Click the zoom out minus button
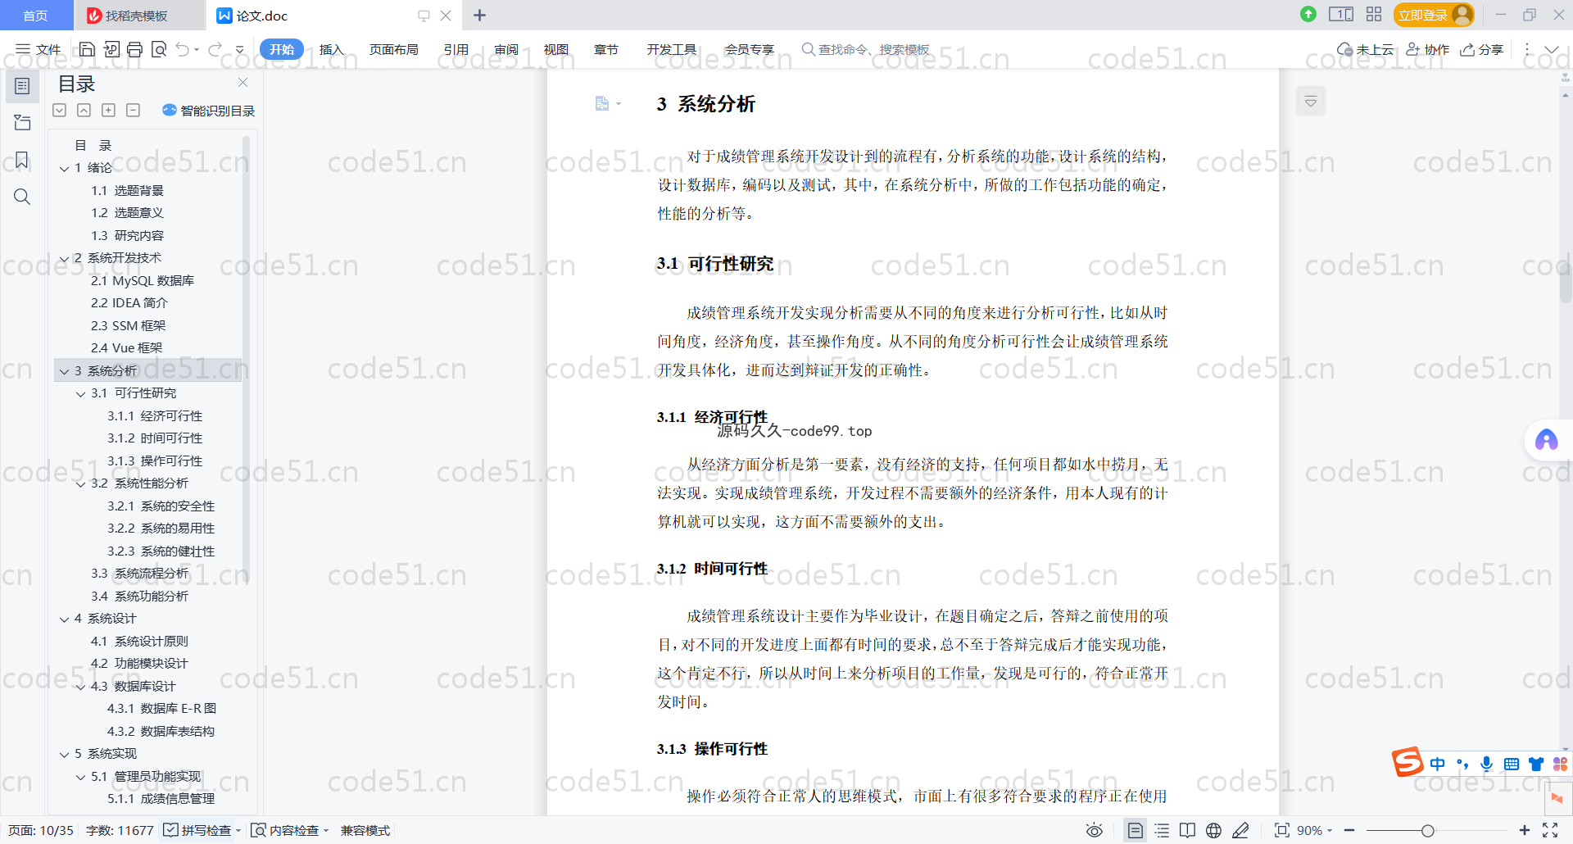 (x=1349, y=830)
